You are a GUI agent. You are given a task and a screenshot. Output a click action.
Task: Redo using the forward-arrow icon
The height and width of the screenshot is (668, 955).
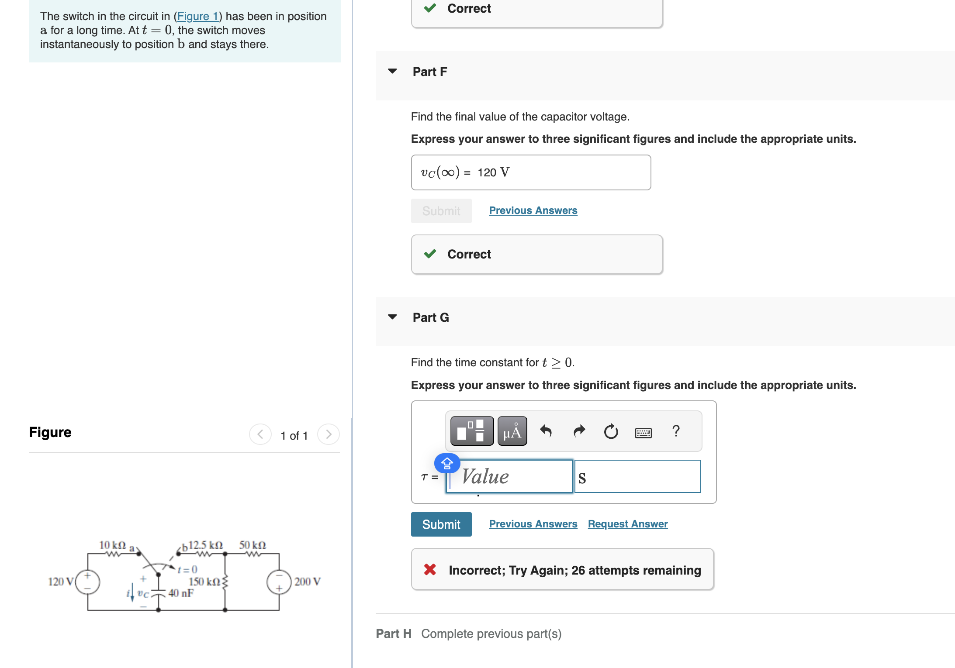[578, 431]
